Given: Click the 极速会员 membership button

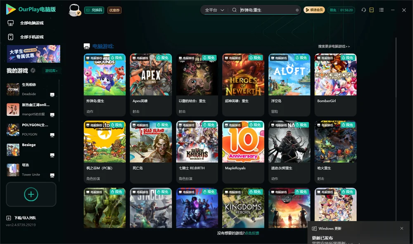Looking at the screenshot, I should [314, 10].
